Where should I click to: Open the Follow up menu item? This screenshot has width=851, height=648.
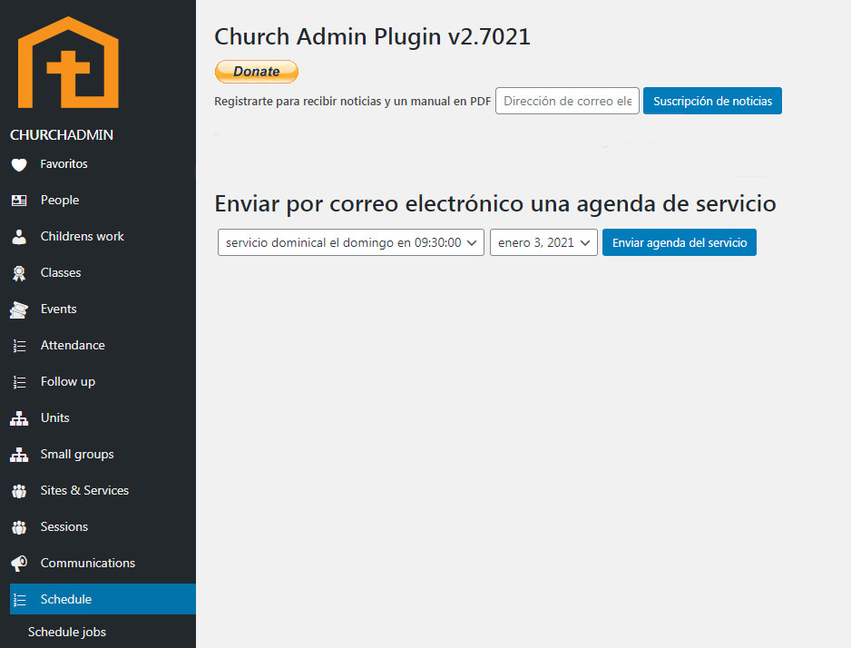click(67, 381)
